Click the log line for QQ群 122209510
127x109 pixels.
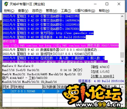[41, 25]
